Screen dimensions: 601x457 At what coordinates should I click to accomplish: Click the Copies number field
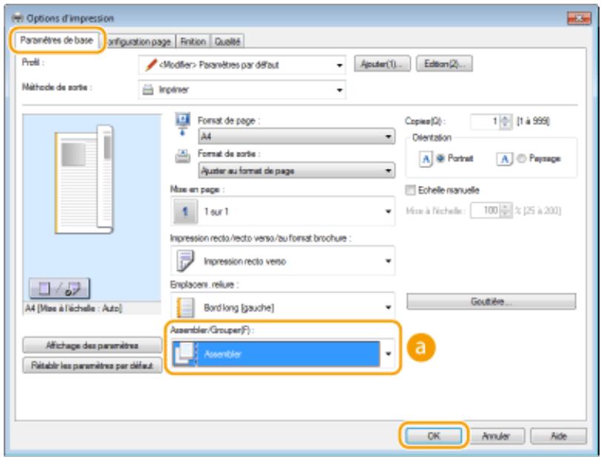pos(486,121)
